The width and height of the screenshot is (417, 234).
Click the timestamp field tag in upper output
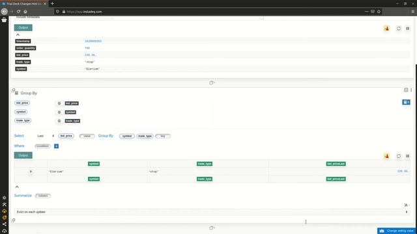click(x=23, y=41)
